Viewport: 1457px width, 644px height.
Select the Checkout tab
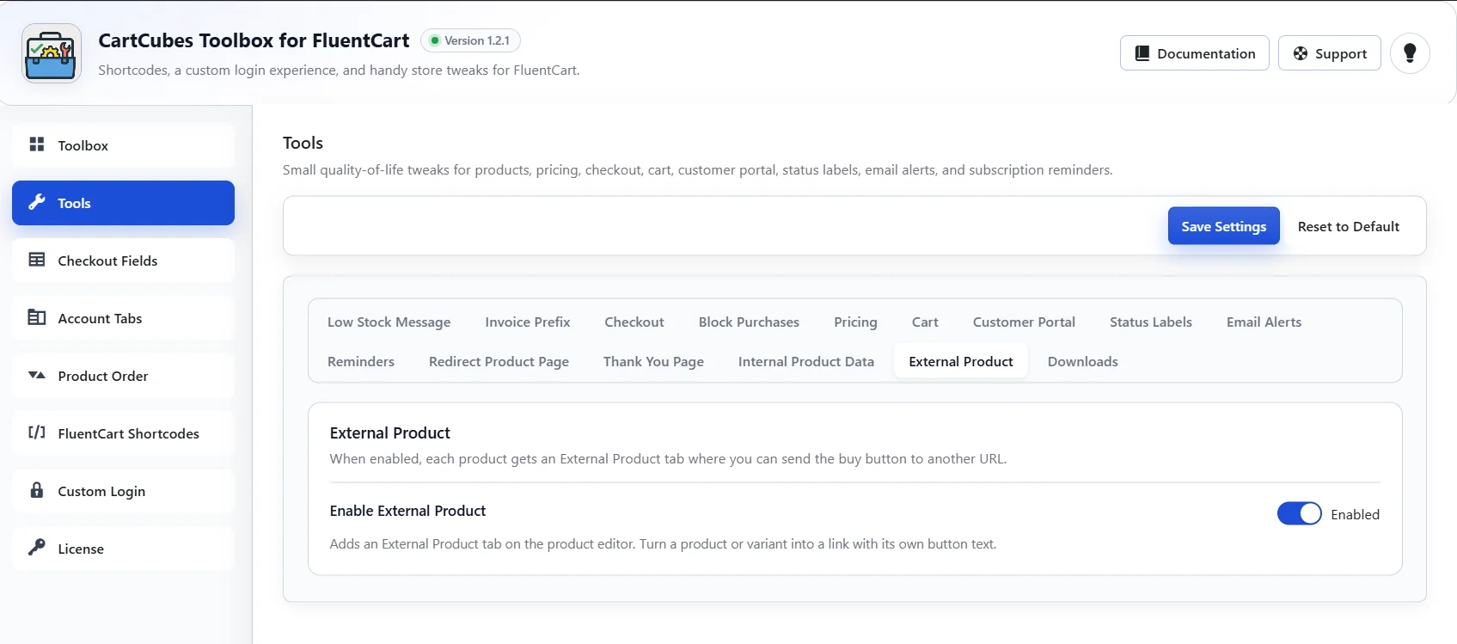634,322
